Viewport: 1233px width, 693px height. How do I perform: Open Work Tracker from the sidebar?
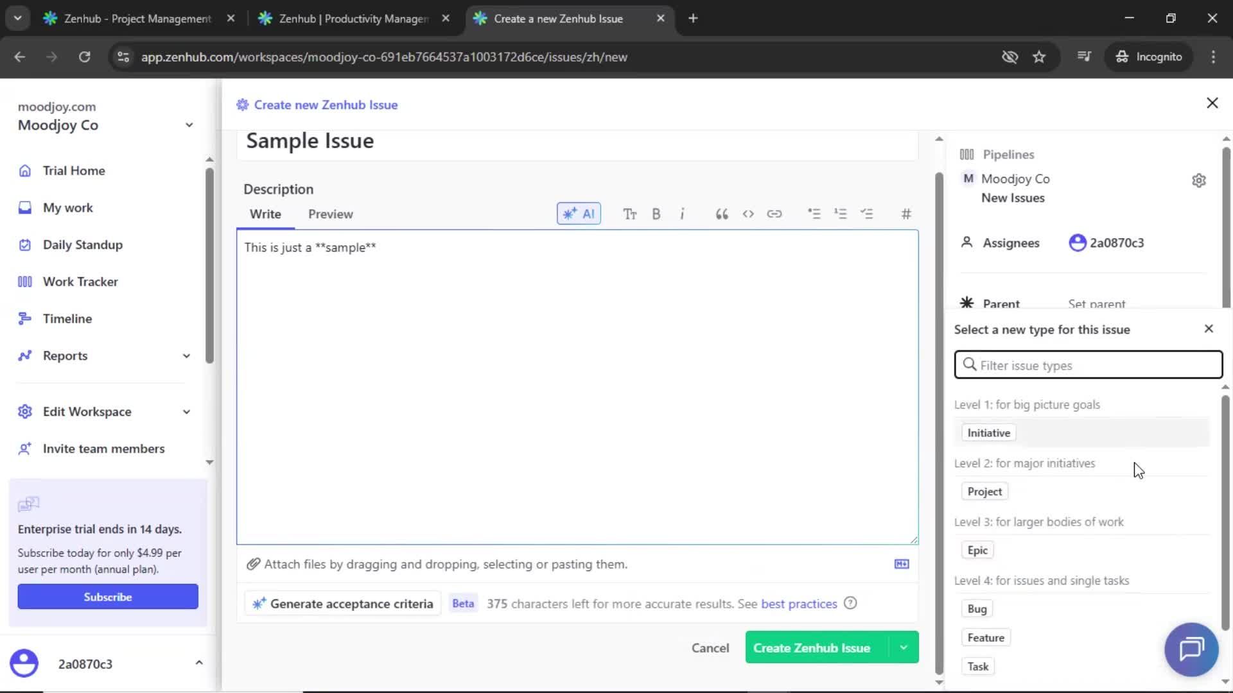tap(80, 281)
